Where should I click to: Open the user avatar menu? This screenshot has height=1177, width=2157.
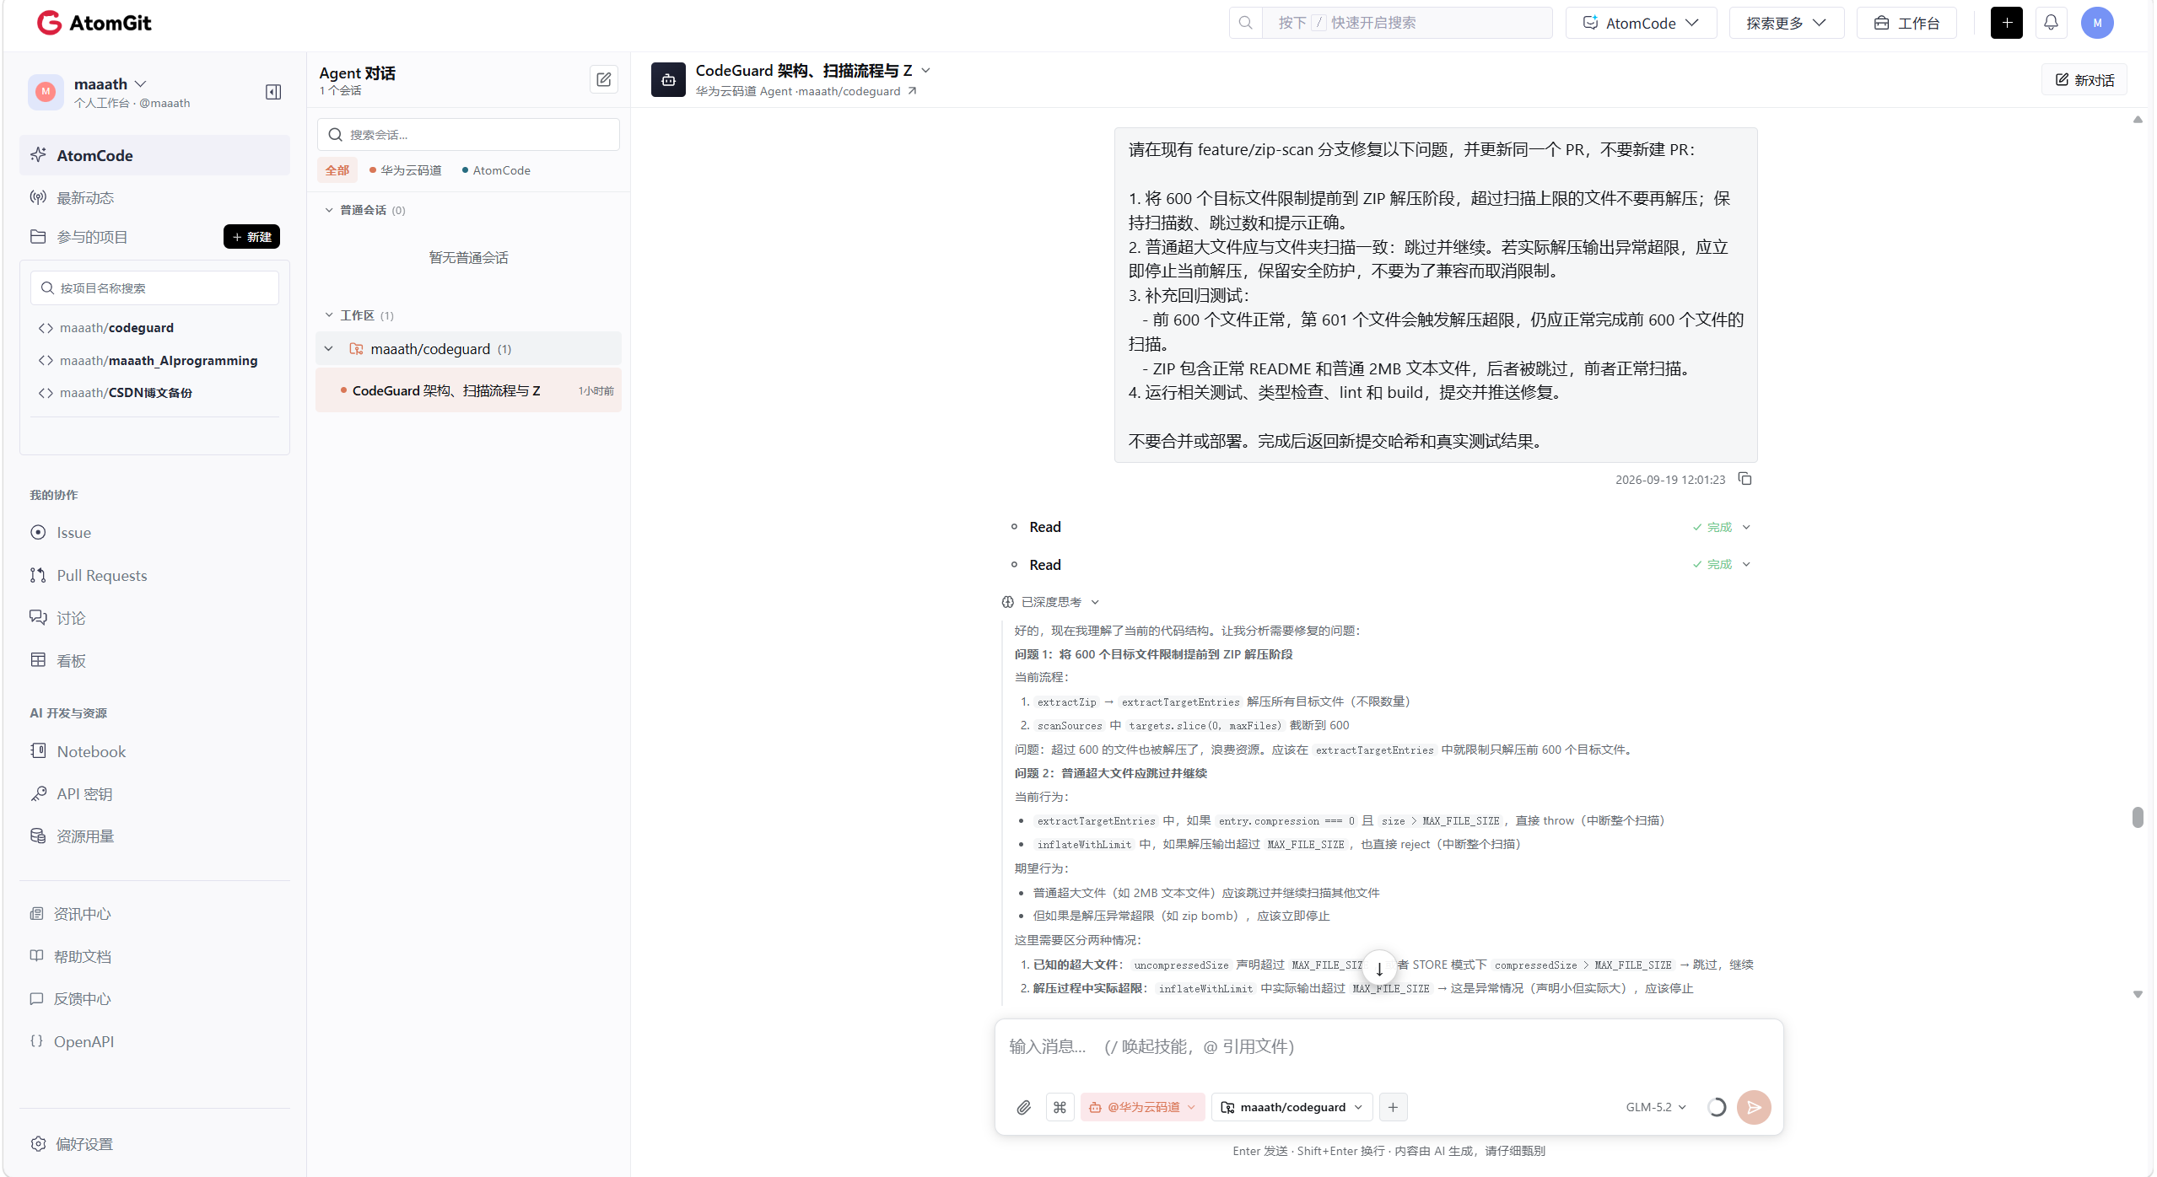2097,23
